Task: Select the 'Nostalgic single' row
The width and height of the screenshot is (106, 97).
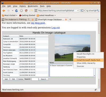Action: coord(26,64)
